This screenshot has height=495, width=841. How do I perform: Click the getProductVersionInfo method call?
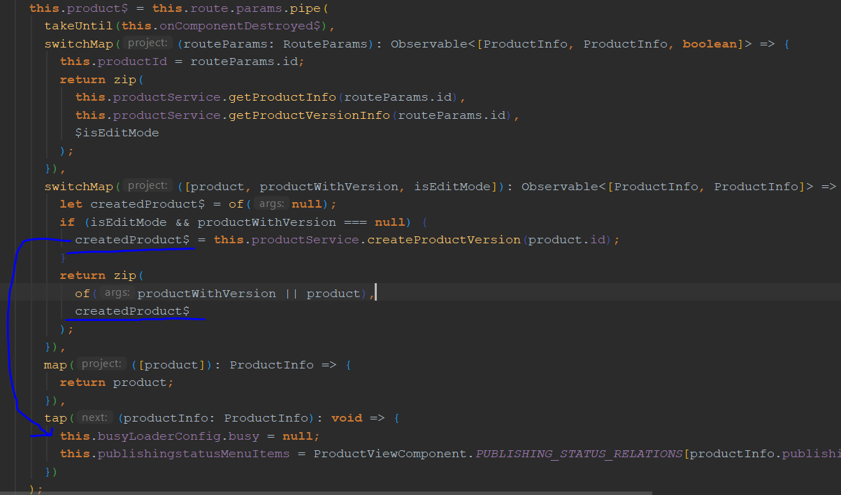[x=309, y=115]
